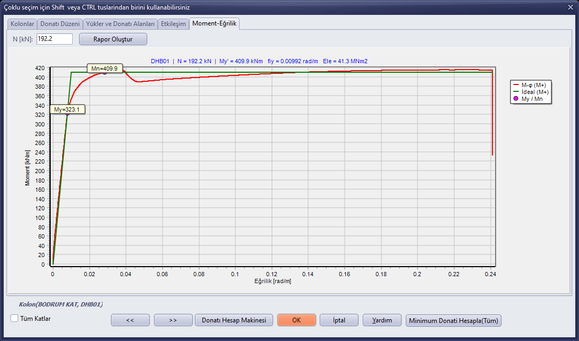Enable the Tüm Katlar checkbox
579x341 pixels.
tap(14, 319)
